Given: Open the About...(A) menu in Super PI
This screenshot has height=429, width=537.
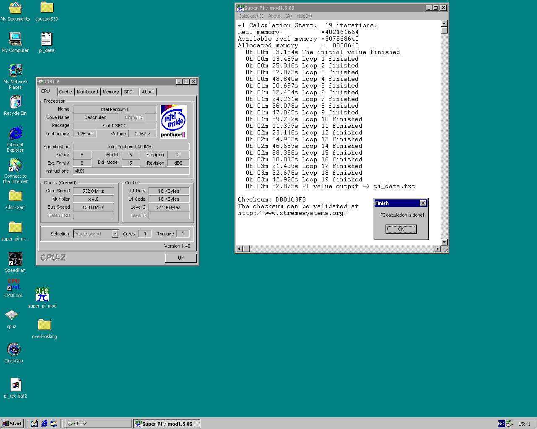Looking at the screenshot, I should (x=280, y=16).
